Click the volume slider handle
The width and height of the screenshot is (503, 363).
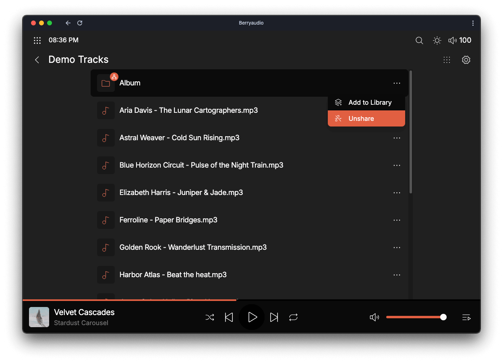tap(443, 317)
